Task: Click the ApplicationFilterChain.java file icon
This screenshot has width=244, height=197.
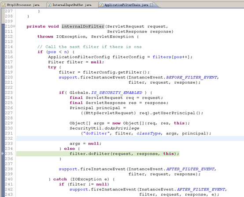Action: pos(101,5)
